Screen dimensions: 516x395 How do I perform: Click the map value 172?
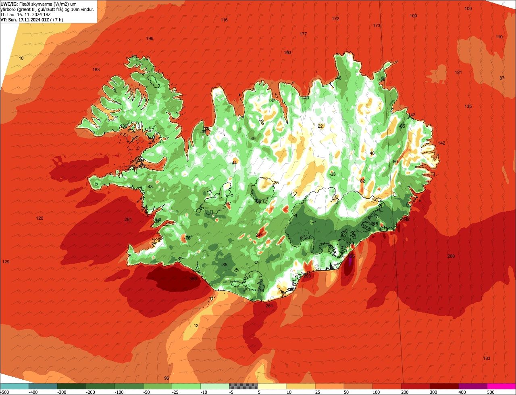click(335, 19)
